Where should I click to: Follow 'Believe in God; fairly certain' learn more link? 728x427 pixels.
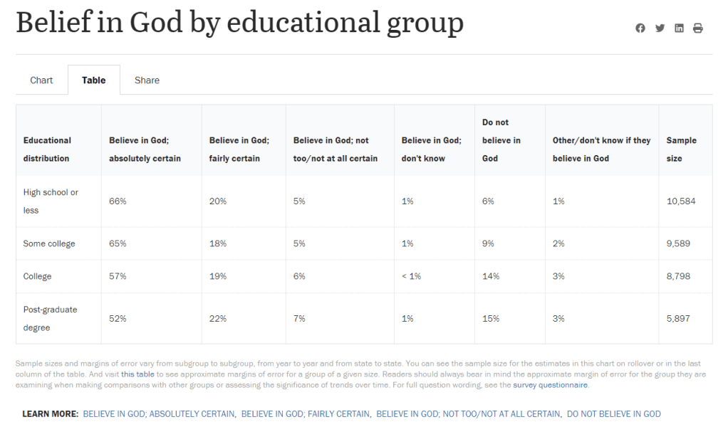click(x=306, y=414)
